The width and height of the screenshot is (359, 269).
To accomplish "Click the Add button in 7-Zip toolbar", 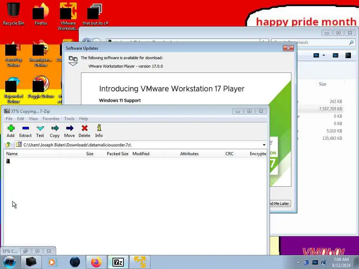I will 11,131.
